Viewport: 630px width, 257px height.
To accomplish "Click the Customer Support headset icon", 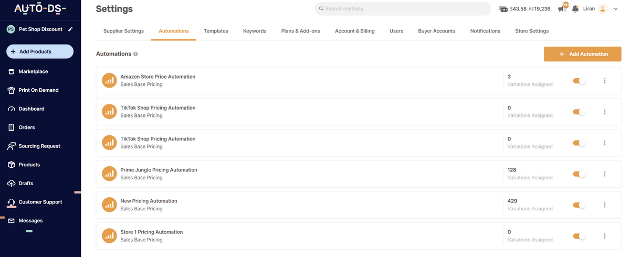I will click(x=11, y=202).
